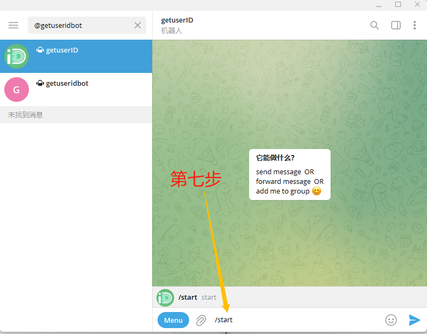427x334 pixels.
Task: Click the green ID avatar of getuserID
Action: [17, 56]
